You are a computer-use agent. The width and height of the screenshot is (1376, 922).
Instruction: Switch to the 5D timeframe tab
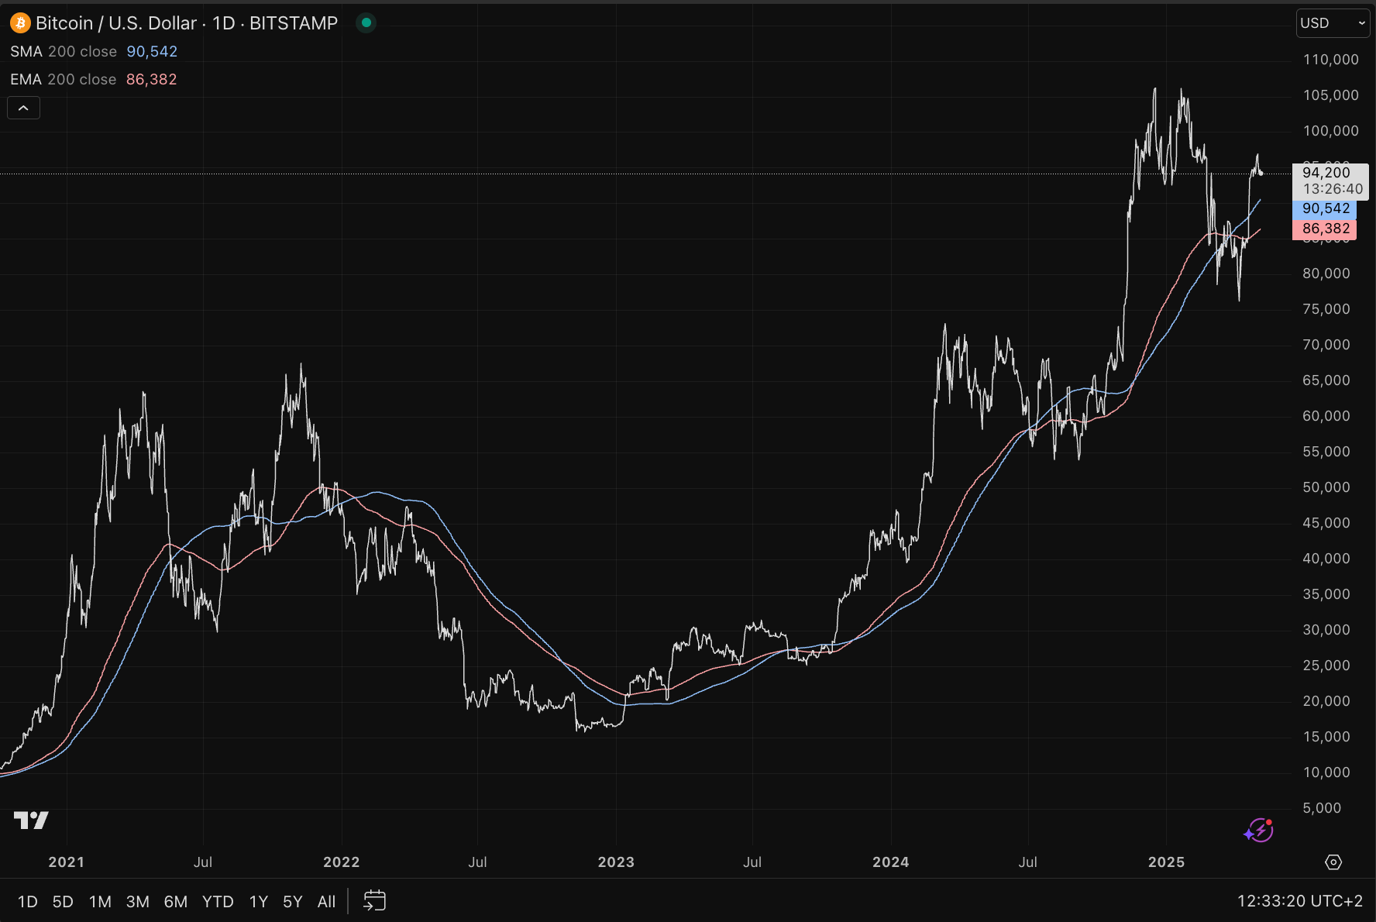(x=63, y=901)
